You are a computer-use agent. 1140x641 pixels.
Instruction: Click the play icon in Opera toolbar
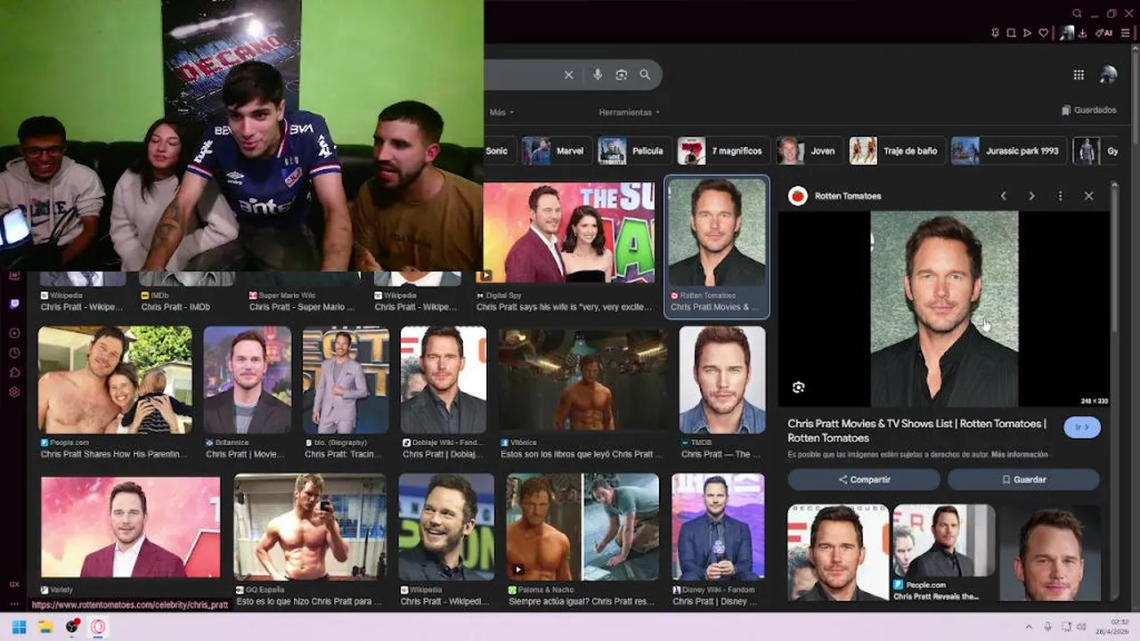point(1027,33)
